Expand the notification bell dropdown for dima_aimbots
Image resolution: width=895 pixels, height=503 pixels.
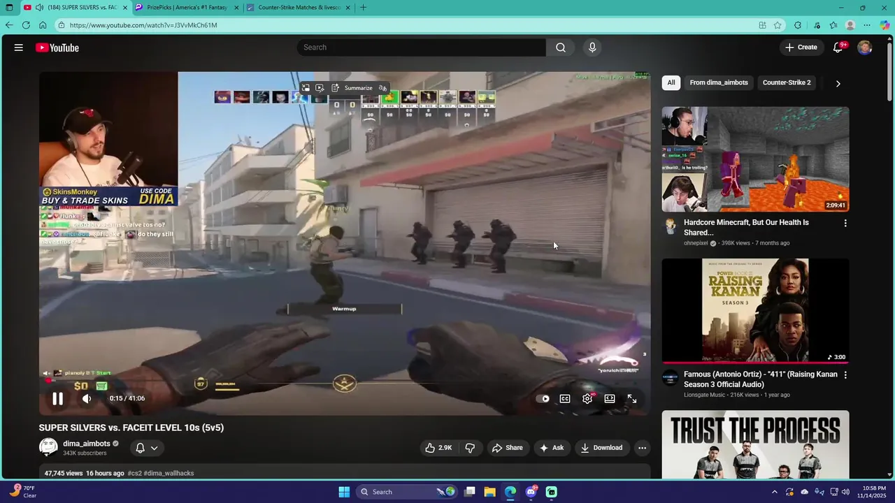(147, 448)
